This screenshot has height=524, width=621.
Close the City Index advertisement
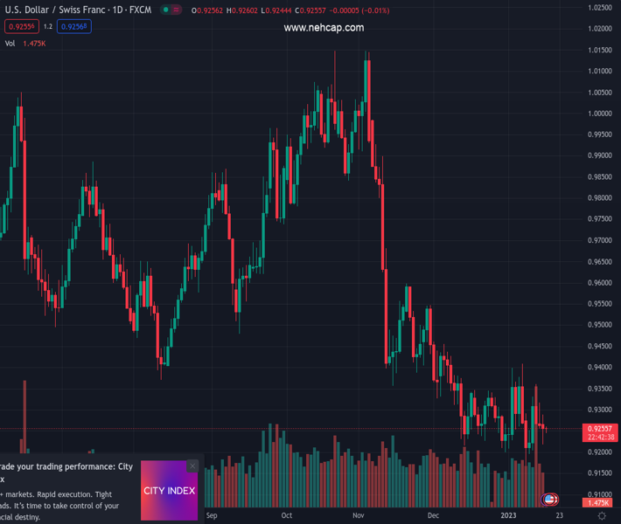tap(192, 466)
